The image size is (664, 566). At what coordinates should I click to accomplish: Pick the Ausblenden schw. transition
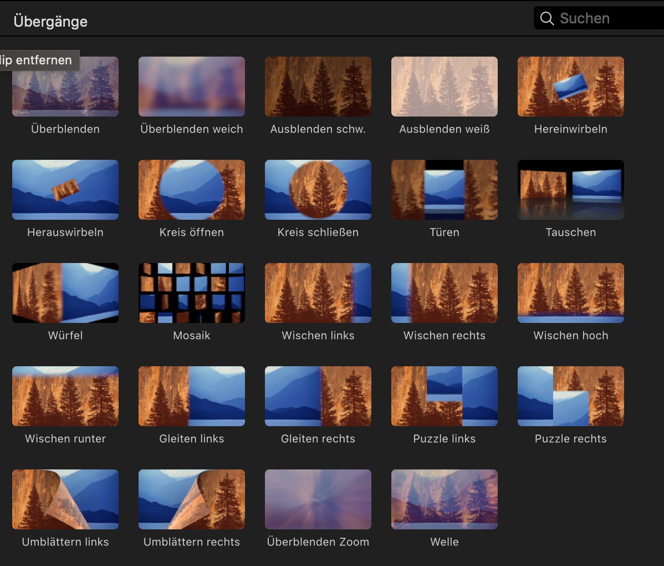pos(318,87)
